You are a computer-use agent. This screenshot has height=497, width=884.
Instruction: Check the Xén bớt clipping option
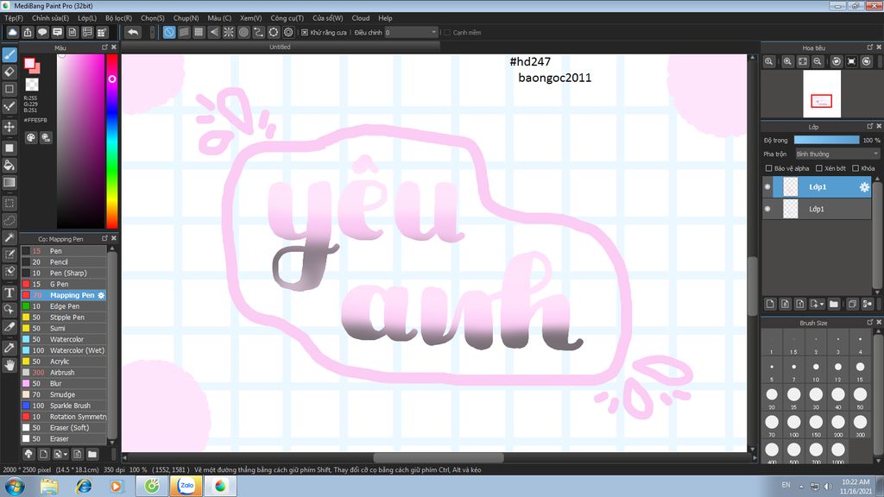pos(819,168)
